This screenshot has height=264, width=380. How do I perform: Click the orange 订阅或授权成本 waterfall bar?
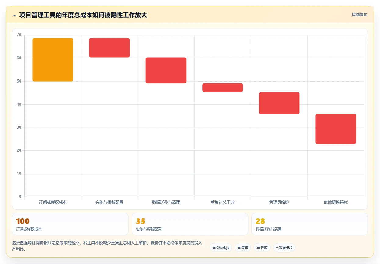tap(53, 60)
